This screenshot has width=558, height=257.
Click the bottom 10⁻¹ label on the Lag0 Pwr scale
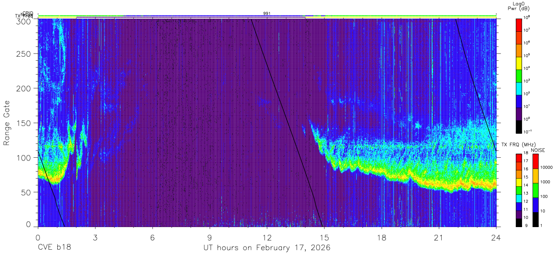tap(528, 131)
